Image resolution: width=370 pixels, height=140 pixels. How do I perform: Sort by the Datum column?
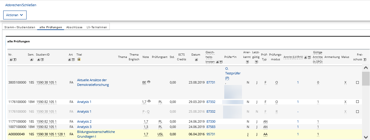pos(197,59)
